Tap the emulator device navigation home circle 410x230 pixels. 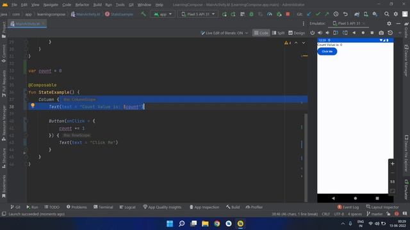click(x=355, y=198)
